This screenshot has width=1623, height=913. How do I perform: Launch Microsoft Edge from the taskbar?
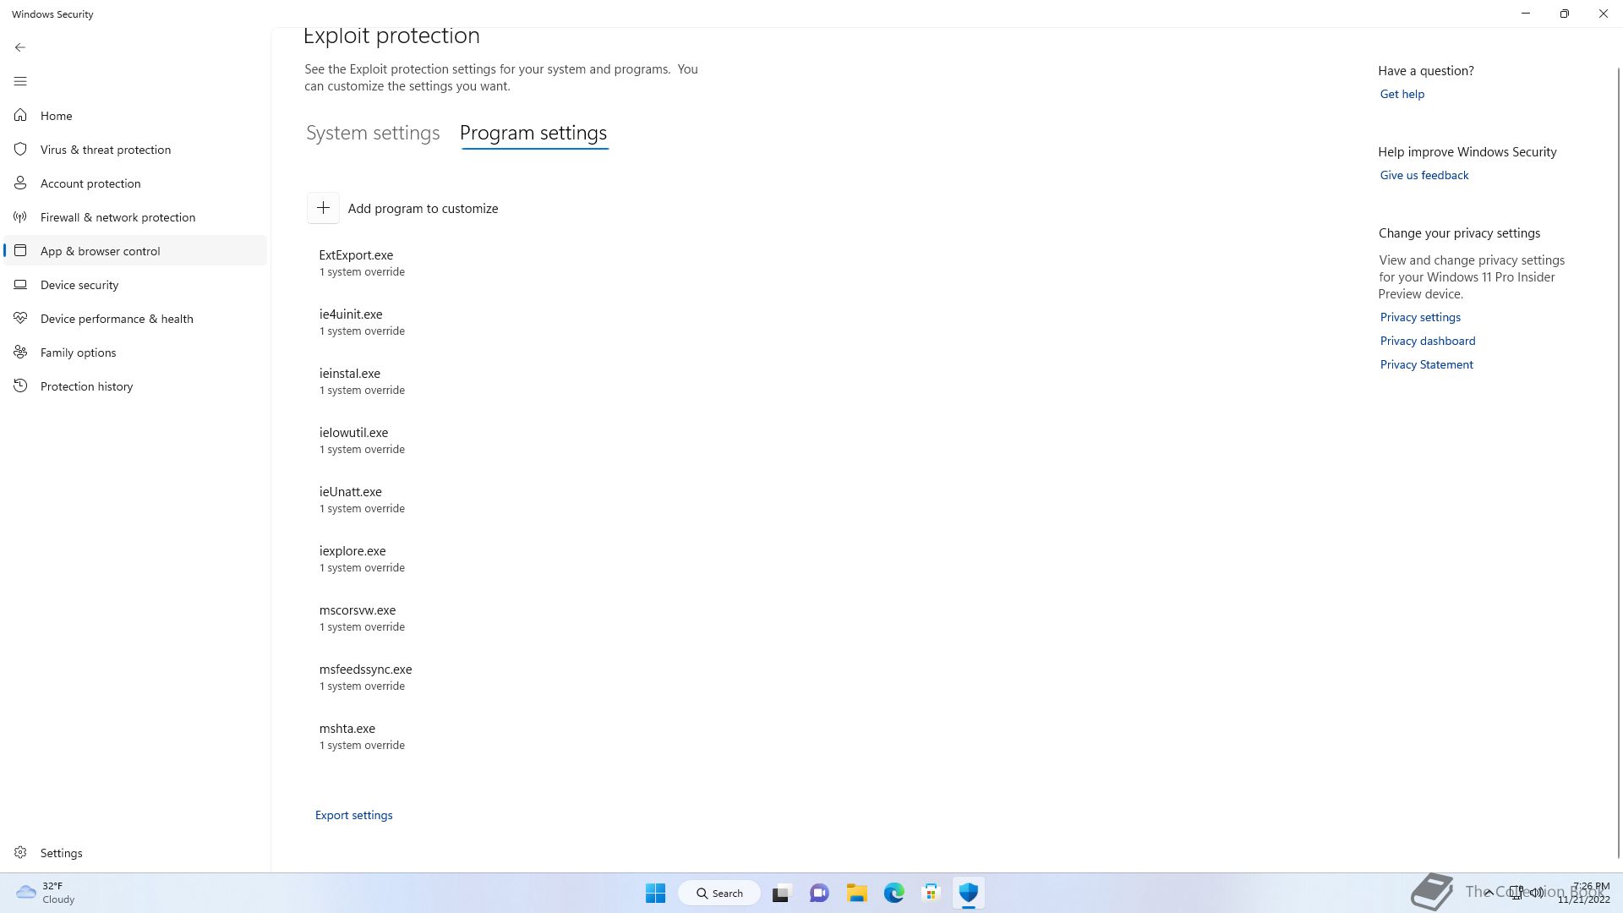[x=893, y=893]
